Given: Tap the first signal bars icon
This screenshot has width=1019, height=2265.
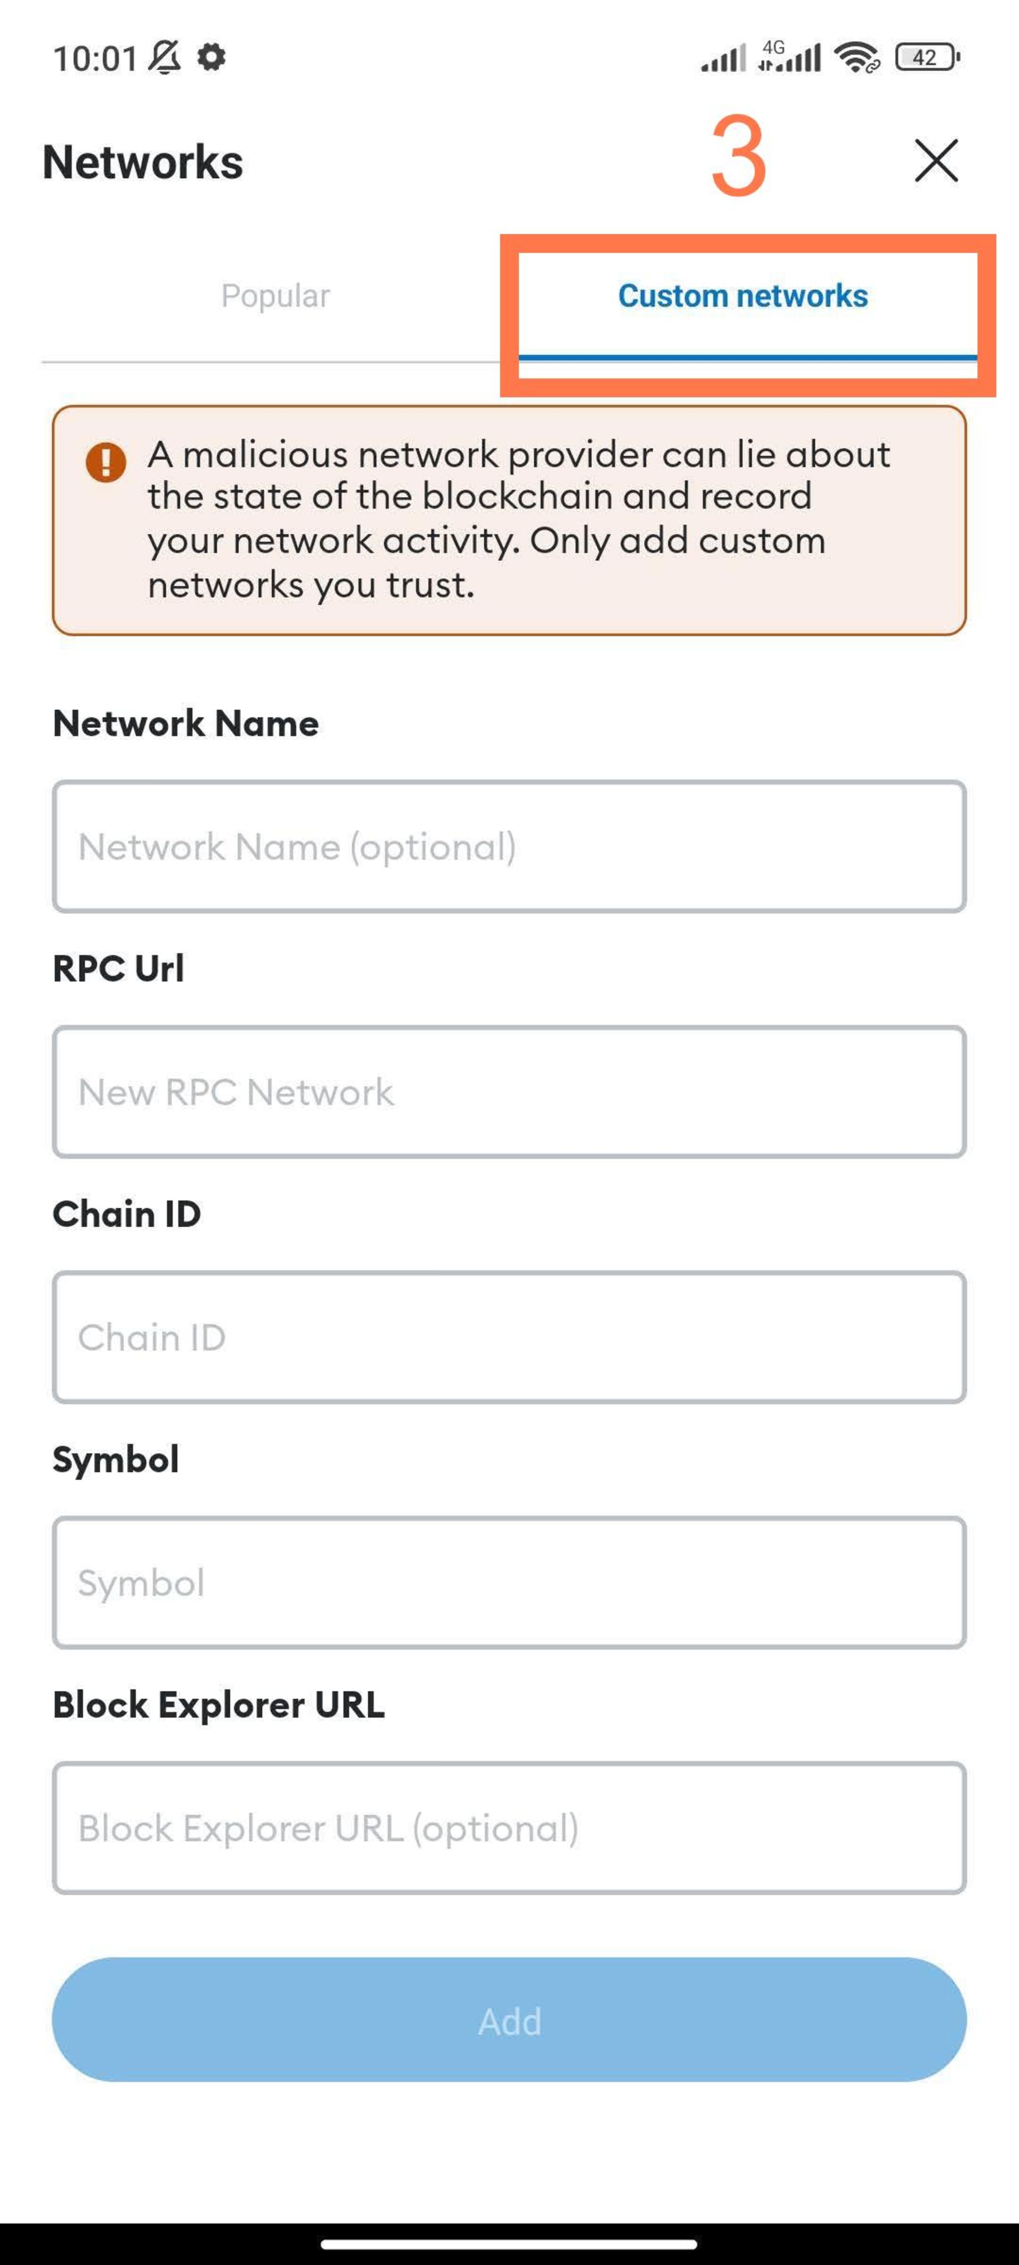Looking at the screenshot, I should click(x=723, y=58).
